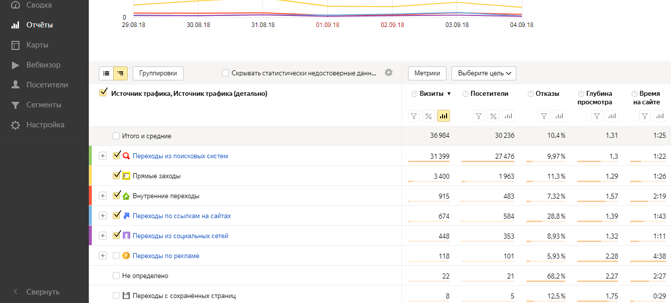Expand the Переходы из поисковых систем row
Image resolution: width=671 pixels, height=303 pixels.
click(x=103, y=156)
